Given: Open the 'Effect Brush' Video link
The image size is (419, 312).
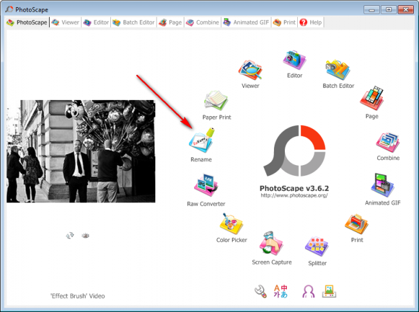Looking at the screenshot, I should (x=77, y=296).
